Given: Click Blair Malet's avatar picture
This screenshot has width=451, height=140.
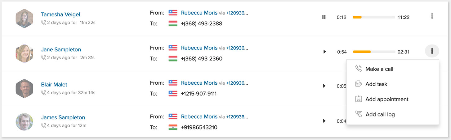Looking at the screenshot, I should (24, 88).
